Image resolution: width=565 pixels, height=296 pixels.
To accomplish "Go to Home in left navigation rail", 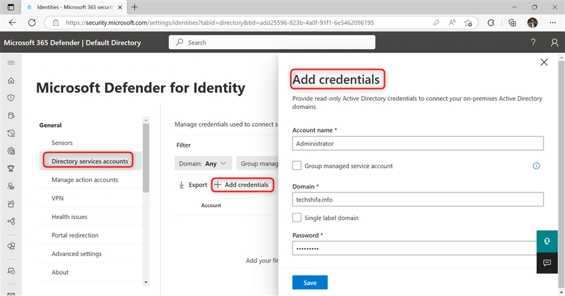I will pyautogui.click(x=11, y=80).
